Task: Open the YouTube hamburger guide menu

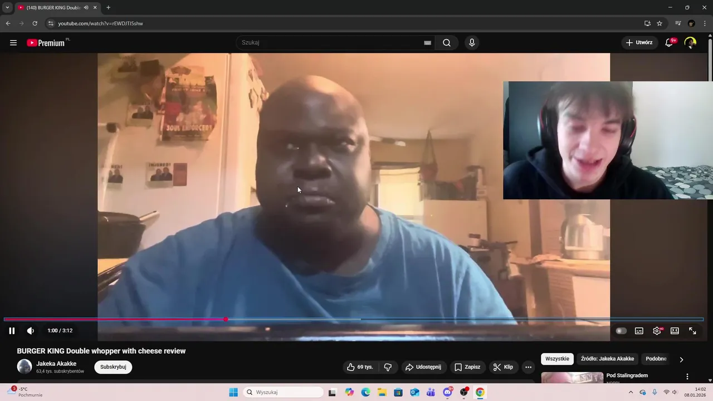Action: click(13, 42)
